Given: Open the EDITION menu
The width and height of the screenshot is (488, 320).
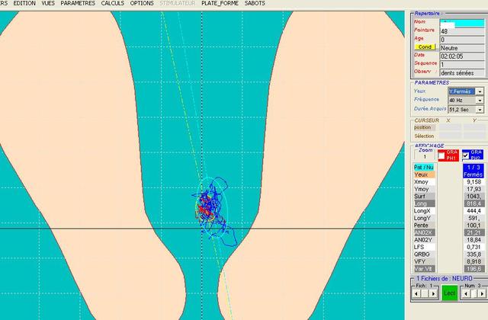Looking at the screenshot, I should pyautogui.click(x=24, y=4).
